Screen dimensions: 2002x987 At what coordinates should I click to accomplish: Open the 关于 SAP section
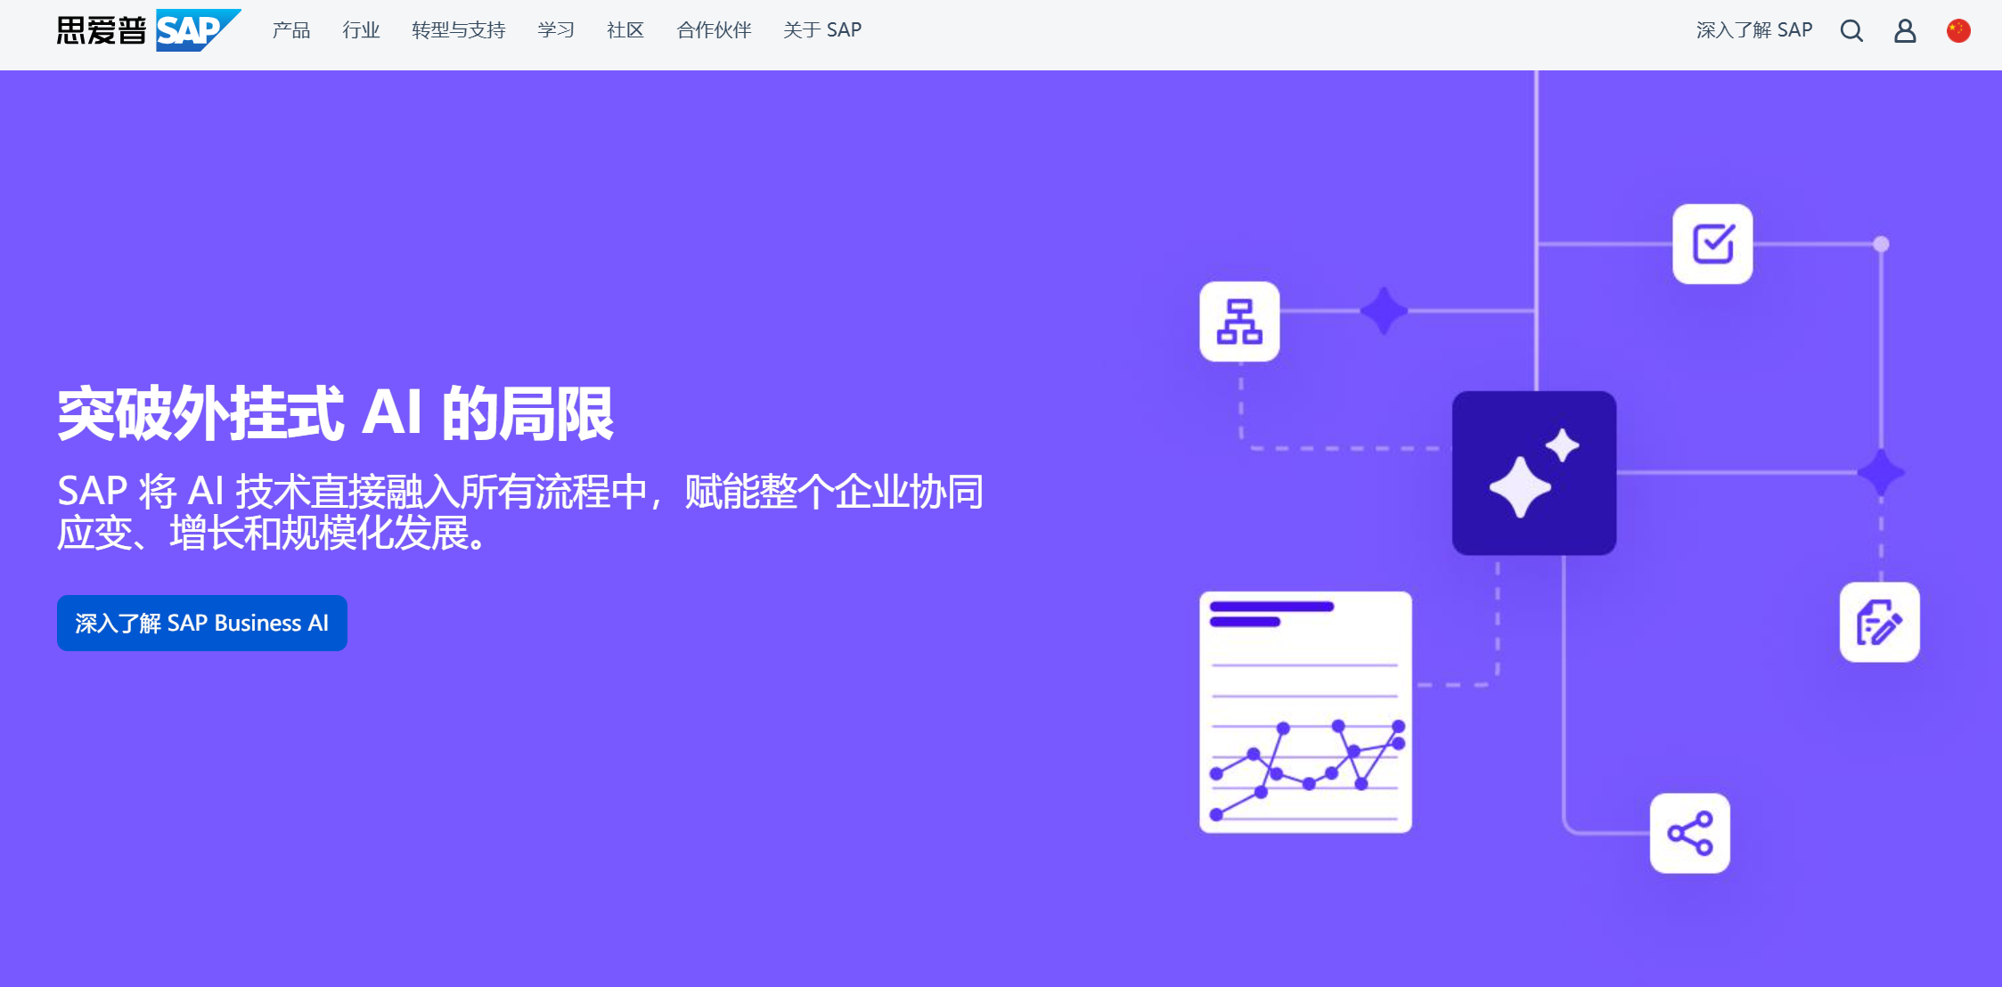(x=821, y=29)
